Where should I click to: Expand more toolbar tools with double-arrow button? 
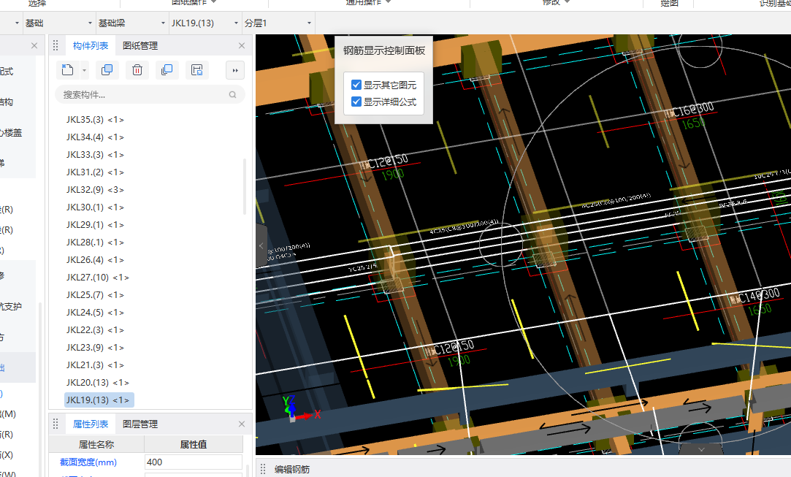coord(235,70)
